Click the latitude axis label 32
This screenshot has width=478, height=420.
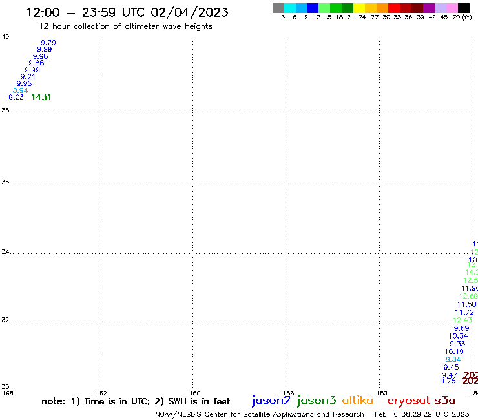coord(5,320)
